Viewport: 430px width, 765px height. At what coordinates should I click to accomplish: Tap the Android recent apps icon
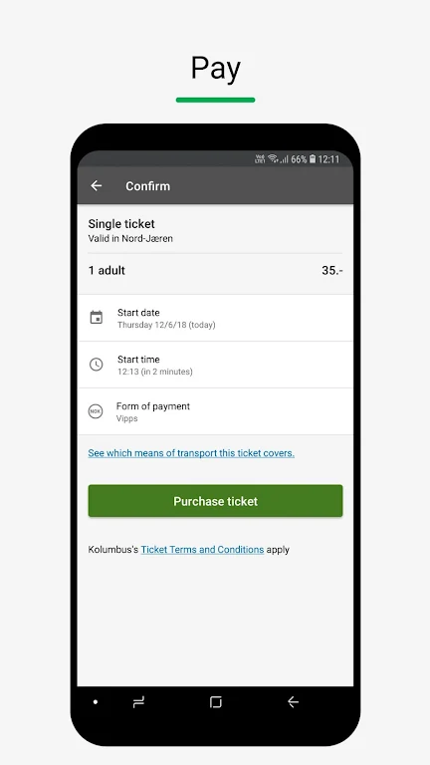pyautogui.click(x=138, y=702)
